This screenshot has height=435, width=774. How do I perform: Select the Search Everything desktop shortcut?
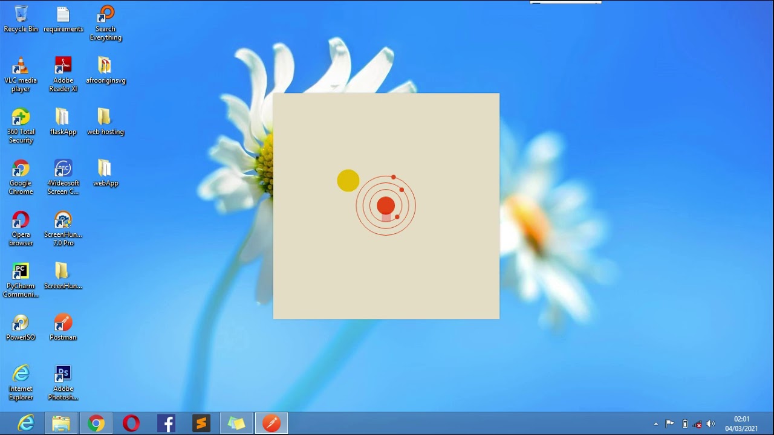tap(105, 23)
